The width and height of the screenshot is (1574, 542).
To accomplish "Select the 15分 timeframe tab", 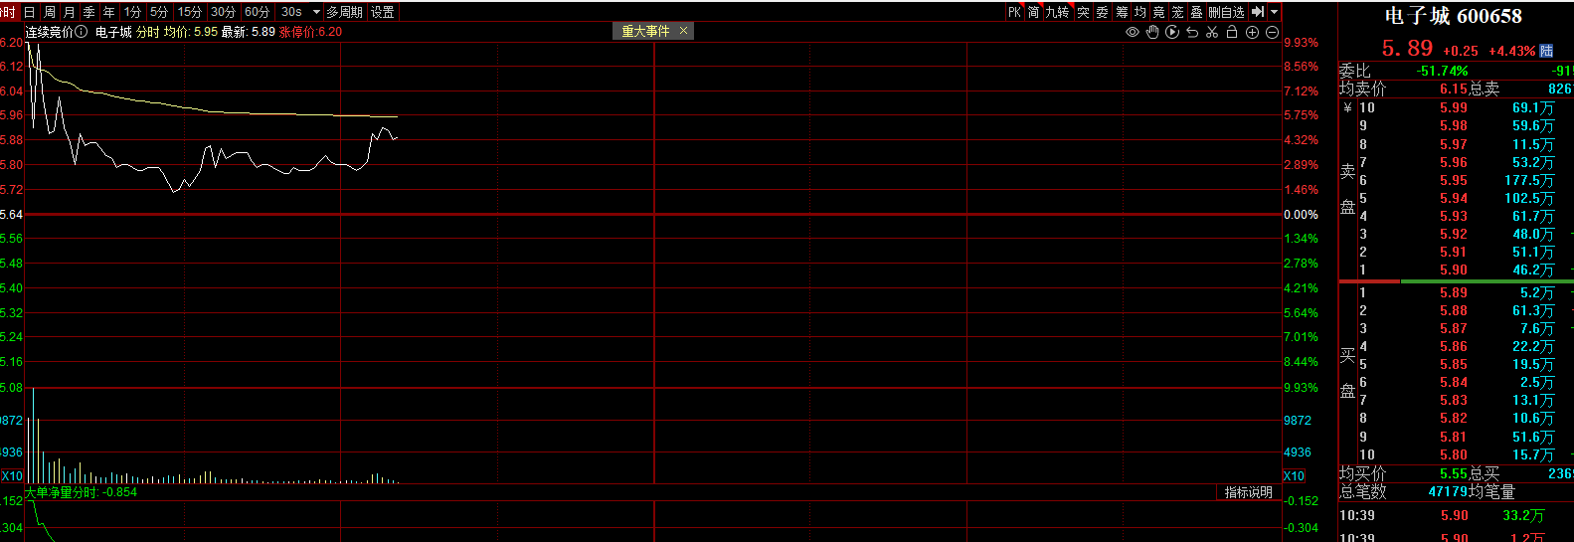I will [189, 12].
